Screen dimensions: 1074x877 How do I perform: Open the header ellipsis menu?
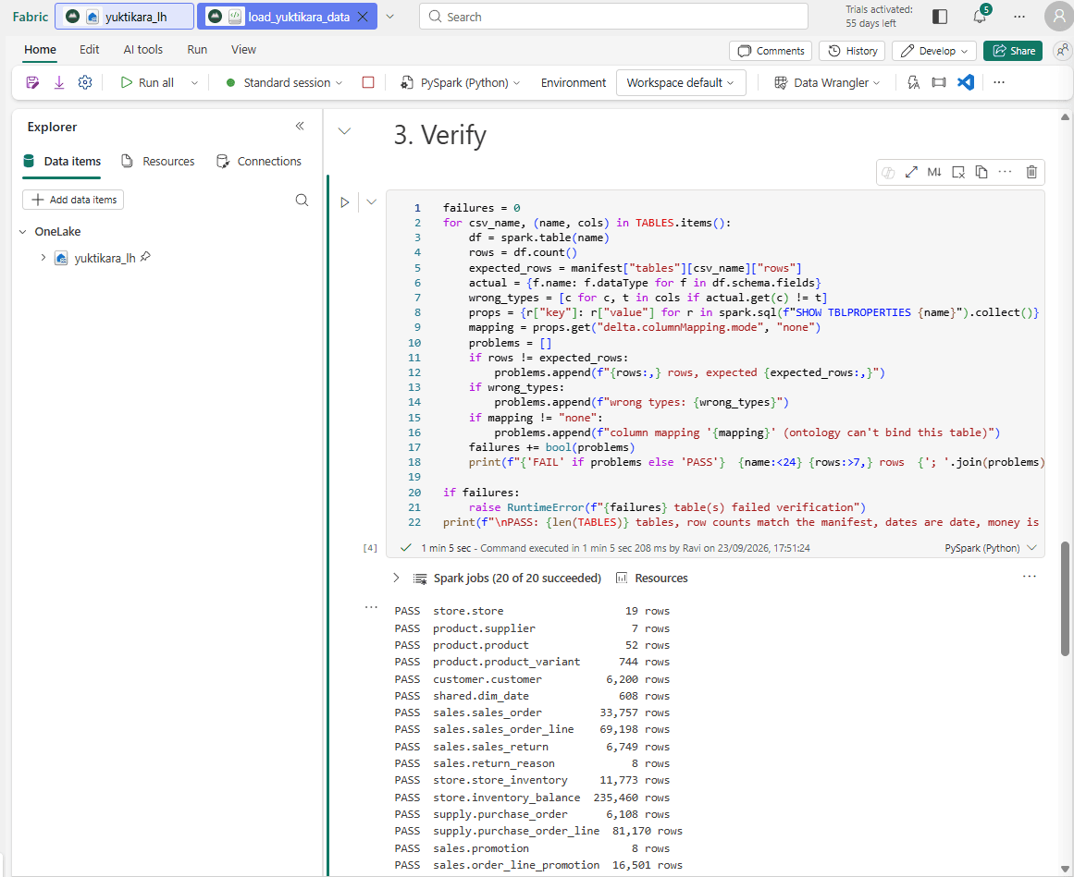pyautogui.click(x=1019, y=17)
